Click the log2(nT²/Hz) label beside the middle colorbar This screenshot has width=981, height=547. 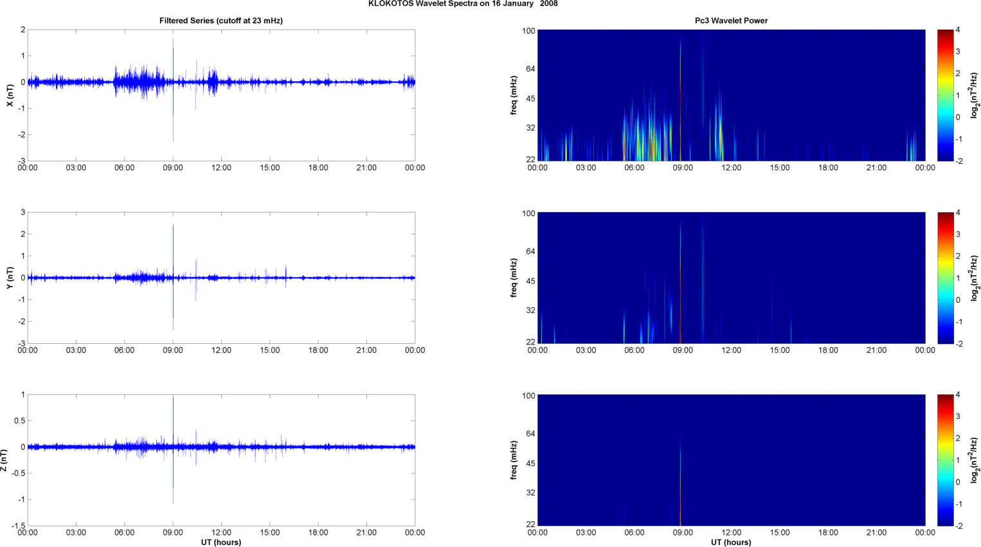point(975,278)
